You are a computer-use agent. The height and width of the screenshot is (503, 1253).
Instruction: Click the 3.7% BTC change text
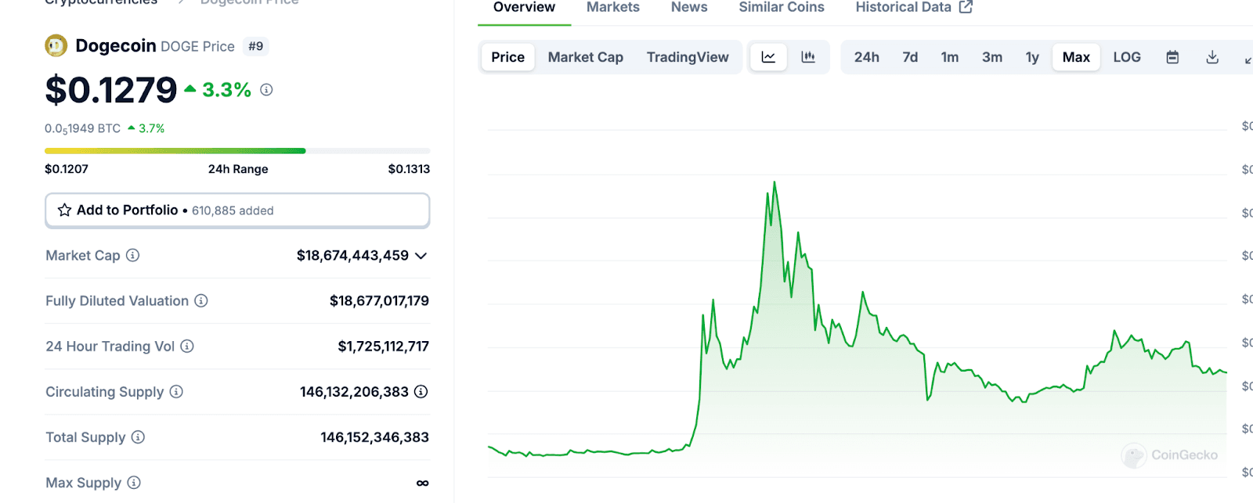pyautogui.click(x=152, y=128)
